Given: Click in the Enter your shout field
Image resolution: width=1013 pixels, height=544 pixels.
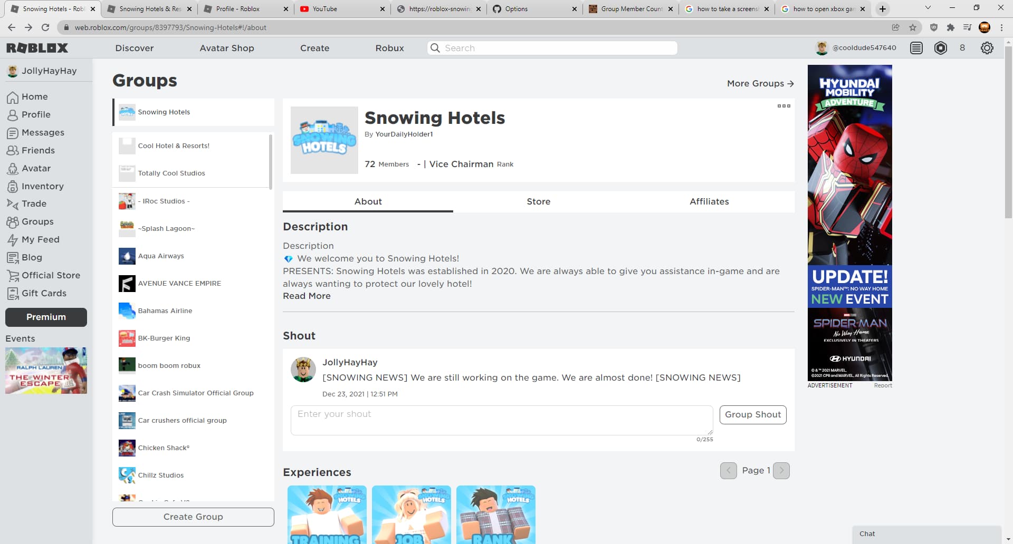Looking at the screenshot, I should [x=502, y=420].
